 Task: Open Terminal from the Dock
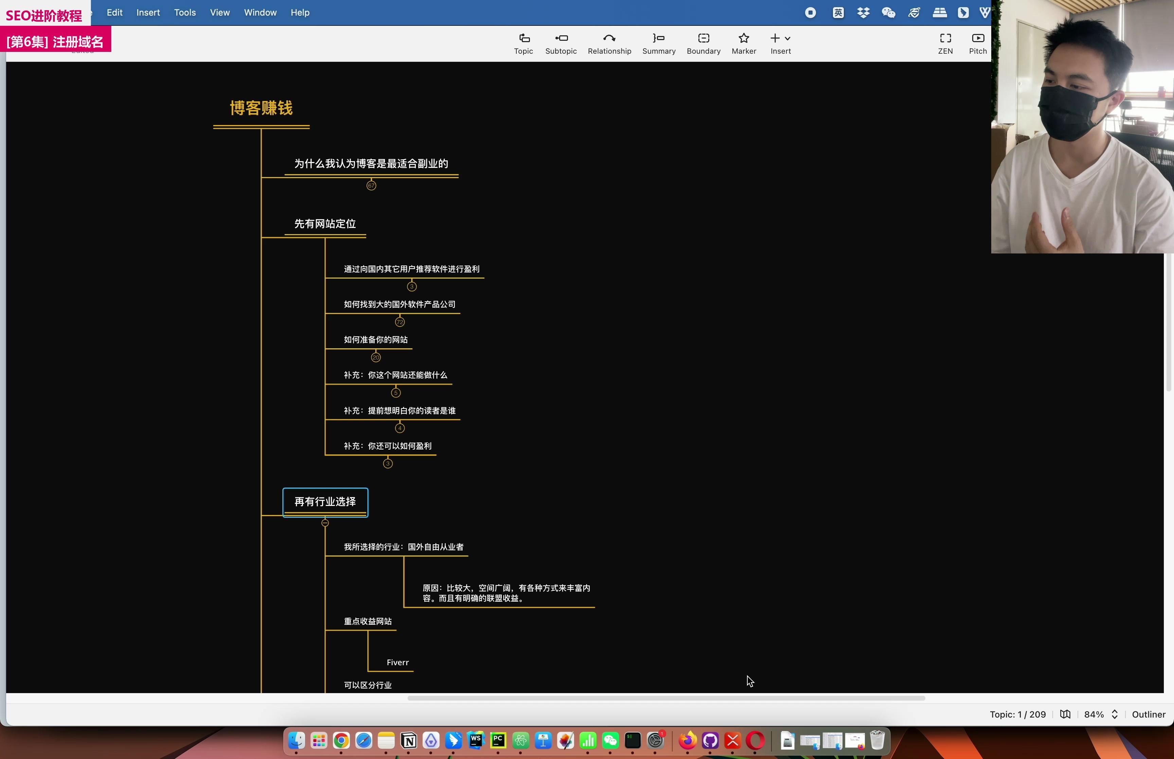point(633,741)
